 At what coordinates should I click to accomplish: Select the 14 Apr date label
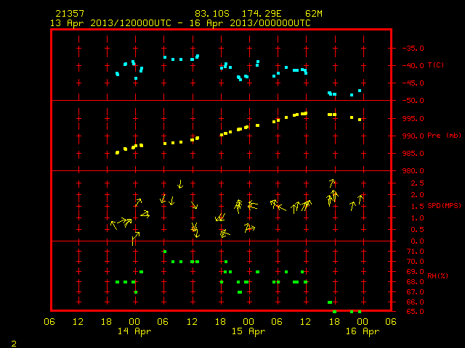coord(134,331)
